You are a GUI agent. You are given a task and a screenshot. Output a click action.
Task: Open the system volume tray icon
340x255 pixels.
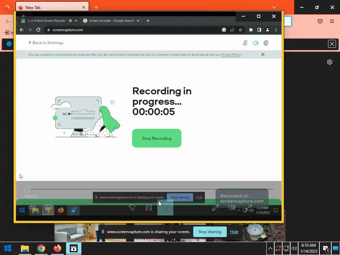[x=294, y=248]
